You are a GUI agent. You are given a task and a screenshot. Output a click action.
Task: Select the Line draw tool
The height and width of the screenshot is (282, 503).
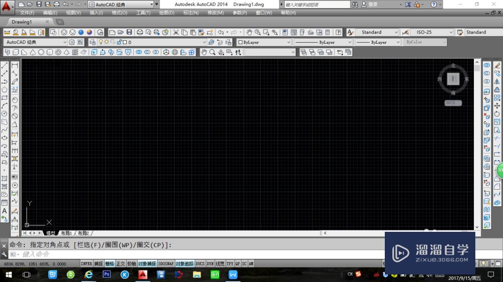[x=5, y=65]
